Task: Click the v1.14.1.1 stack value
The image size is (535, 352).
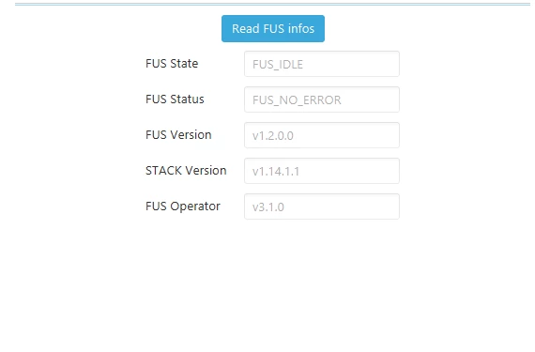Action: point(276,172)
